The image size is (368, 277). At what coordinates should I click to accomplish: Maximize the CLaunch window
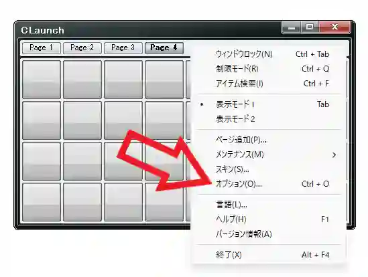[310, 27]
